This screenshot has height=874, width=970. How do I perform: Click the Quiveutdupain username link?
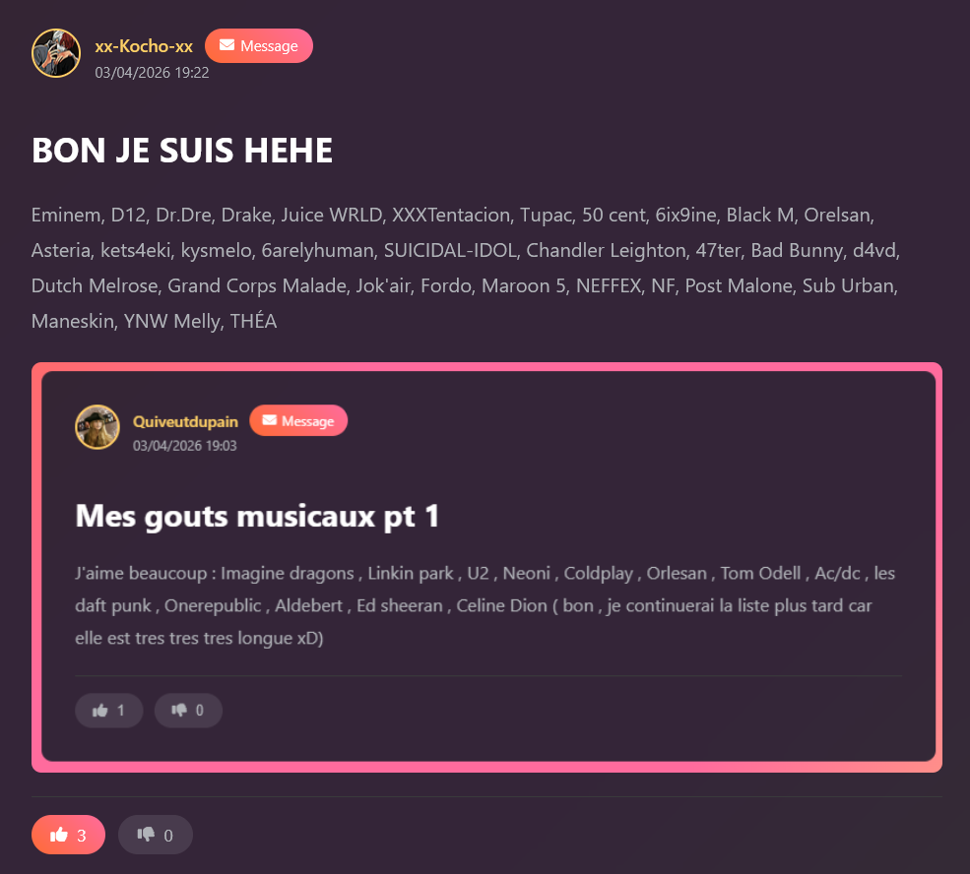tap(185, 421)
